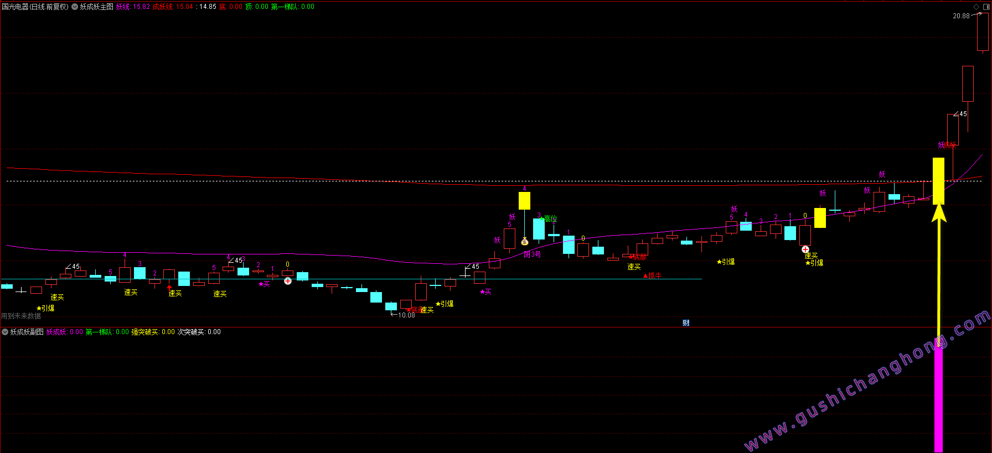Click the 强突破买: 0.00 value
The width and height of the screenshot is (992, 453).
(x=153, y=332)
